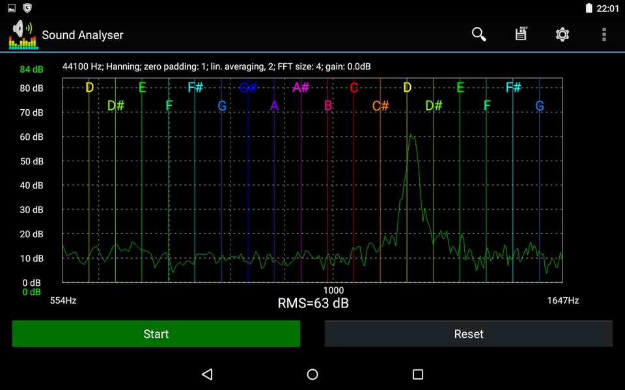Click the 1647Hz upper frequency label
Screen dimensions: 625x390
(562, 300)
